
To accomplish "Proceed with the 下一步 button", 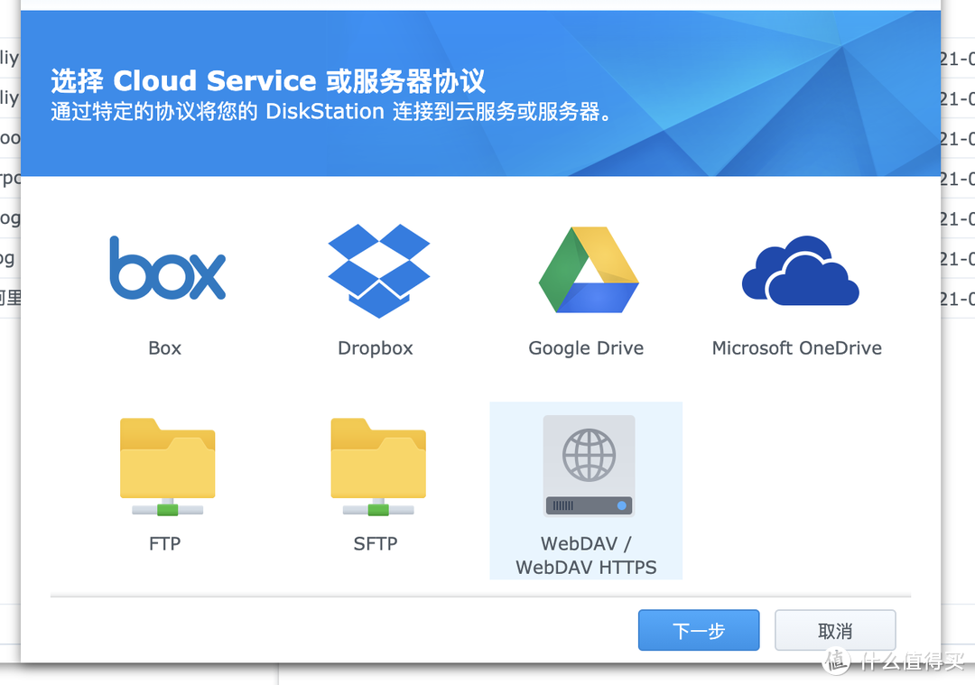I will [x=699, y=630].
